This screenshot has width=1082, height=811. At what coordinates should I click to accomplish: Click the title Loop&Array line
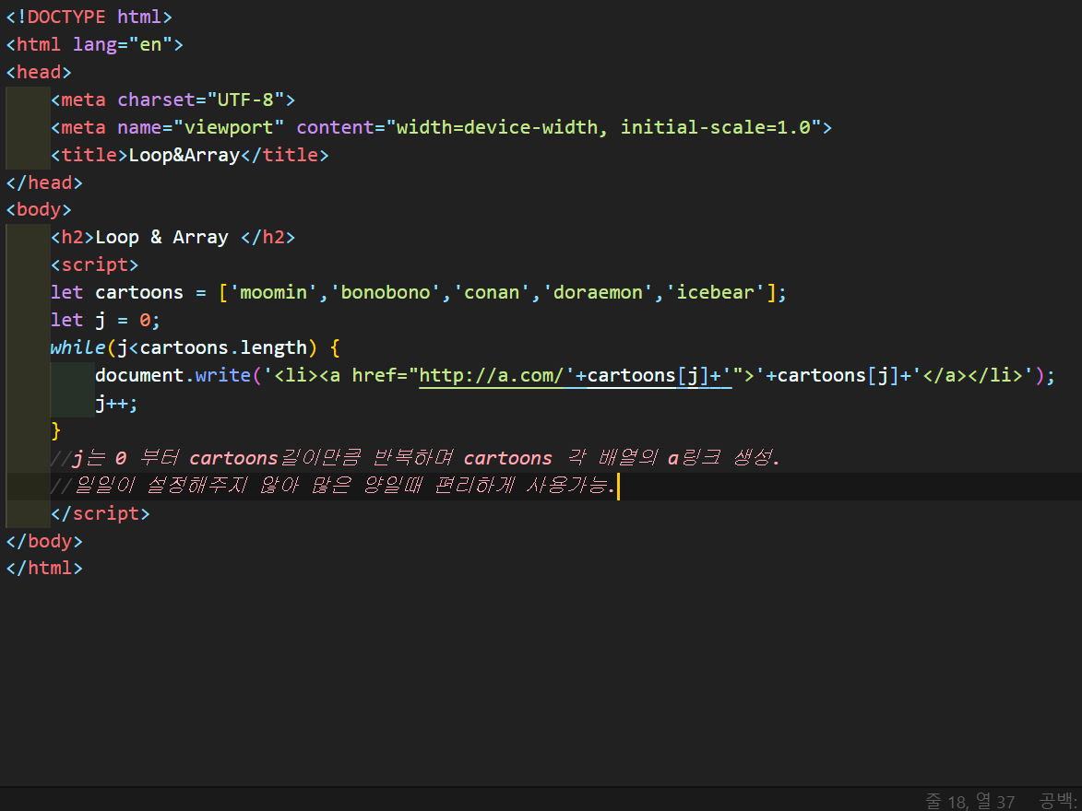click(x=189, y=155)
